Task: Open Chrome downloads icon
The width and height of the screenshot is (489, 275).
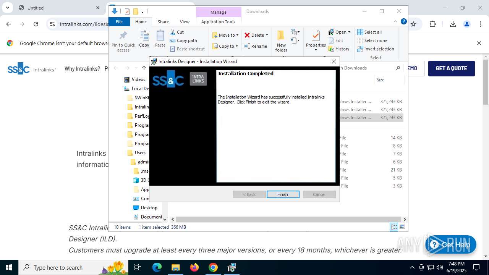Action: (453, 24)
